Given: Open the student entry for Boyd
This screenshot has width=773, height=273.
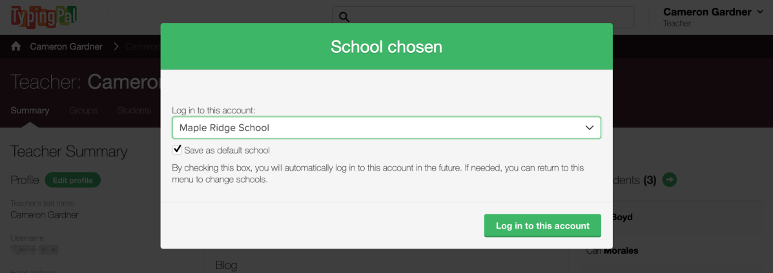Looking at the screenshot, I should (621, 217).
